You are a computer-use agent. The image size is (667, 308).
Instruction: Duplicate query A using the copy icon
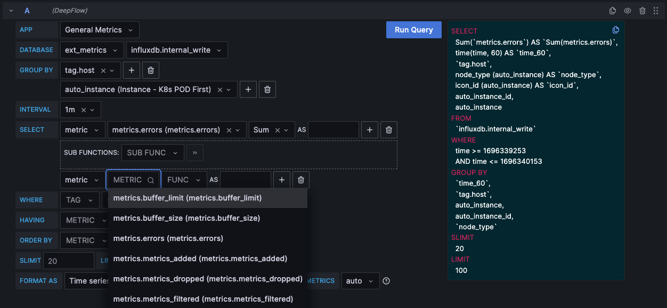613,11
